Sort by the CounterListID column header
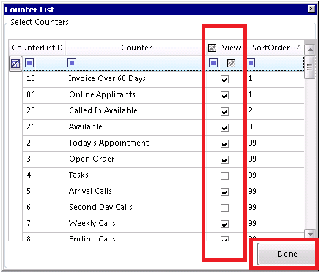The height and width of the screenshot is (272, 319). point(37,48)
